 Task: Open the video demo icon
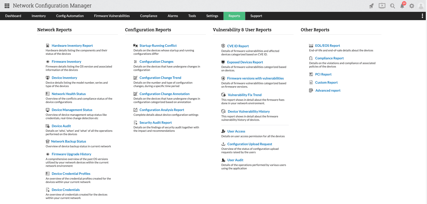click(382, 5)
